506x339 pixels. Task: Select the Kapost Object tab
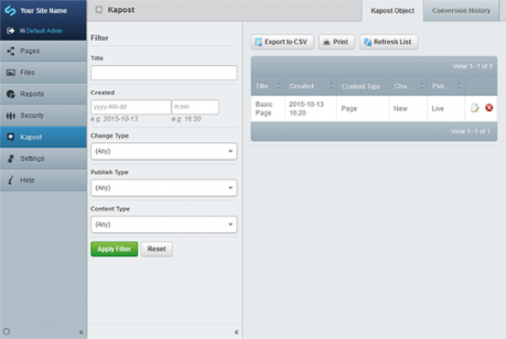393,10
